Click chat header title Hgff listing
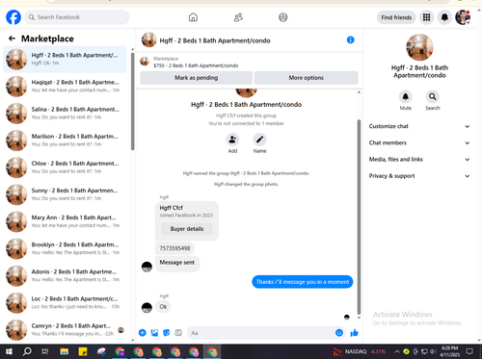482x359 pixels. click(215, 40)
